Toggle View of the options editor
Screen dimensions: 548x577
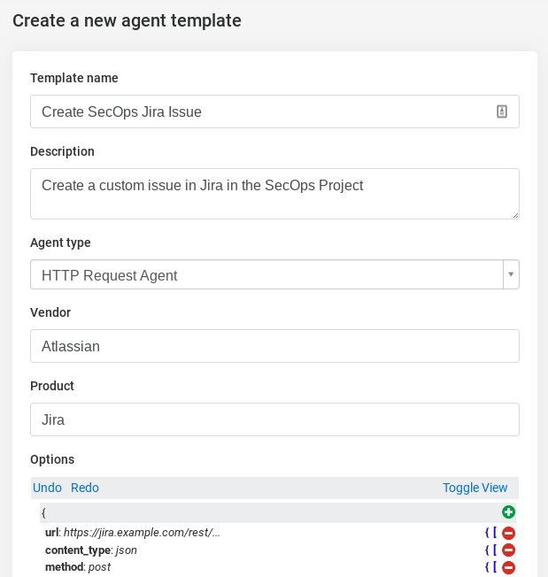pyautogui.click(x=475, y=488)
